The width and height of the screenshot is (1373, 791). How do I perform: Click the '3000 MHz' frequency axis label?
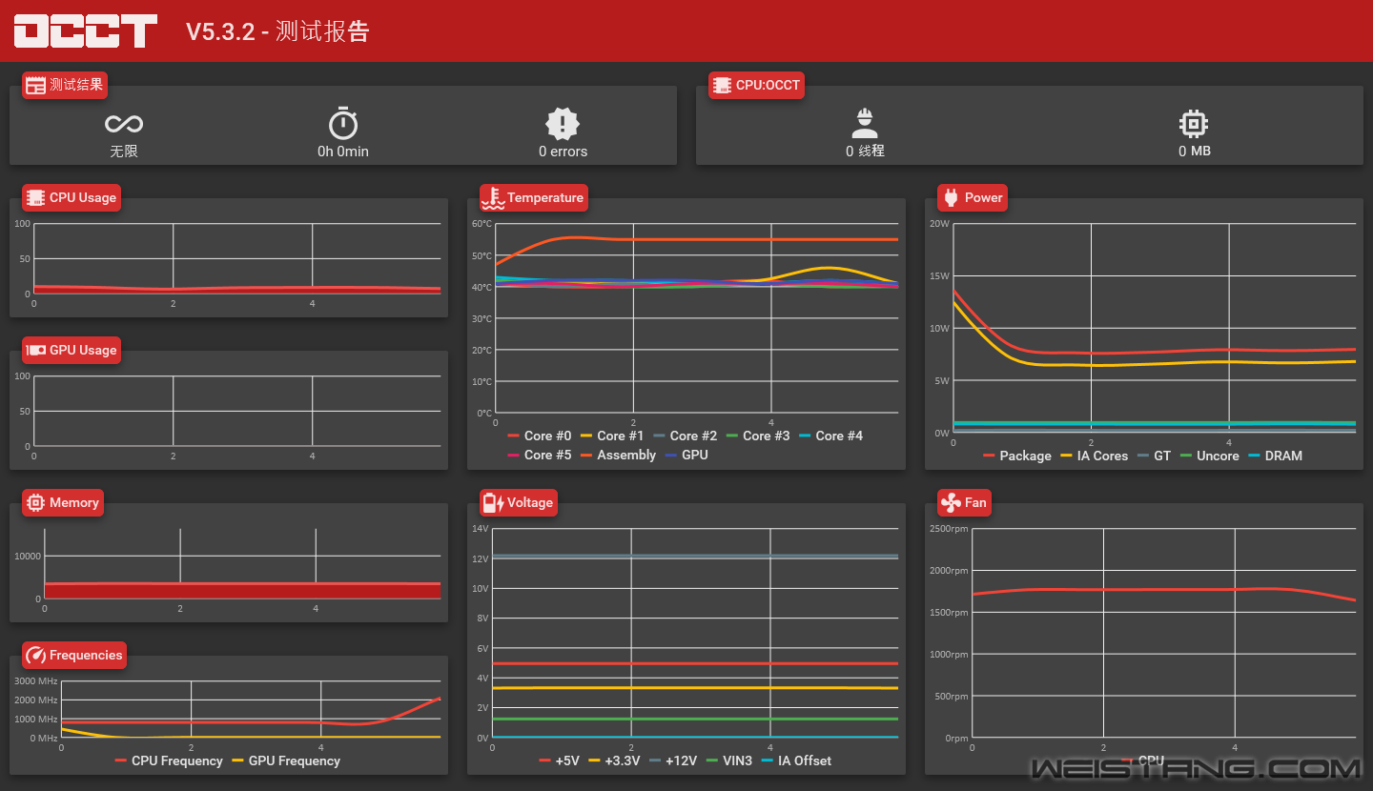point(36,681)
